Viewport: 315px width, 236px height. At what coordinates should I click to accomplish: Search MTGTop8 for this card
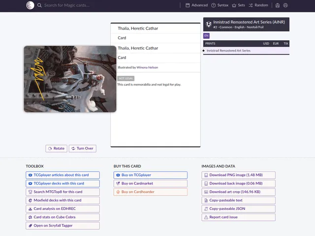click(63, 192)
